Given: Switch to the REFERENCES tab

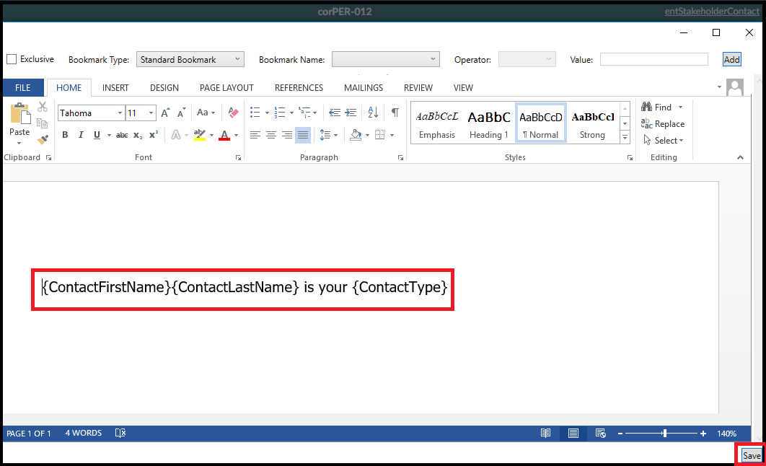Looking at the screenshot, I should [299, 88].
